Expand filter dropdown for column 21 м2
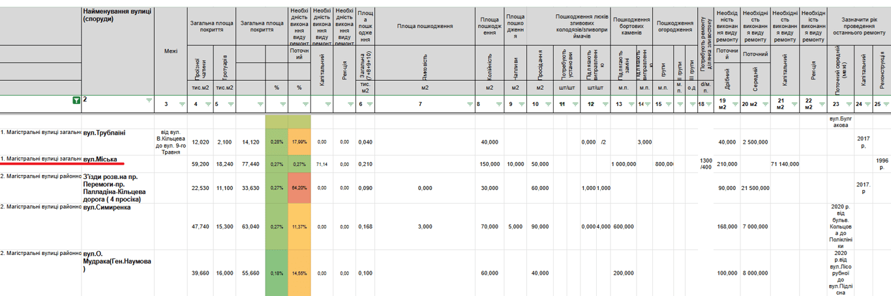The image size is (891, 296). [794, 104]
